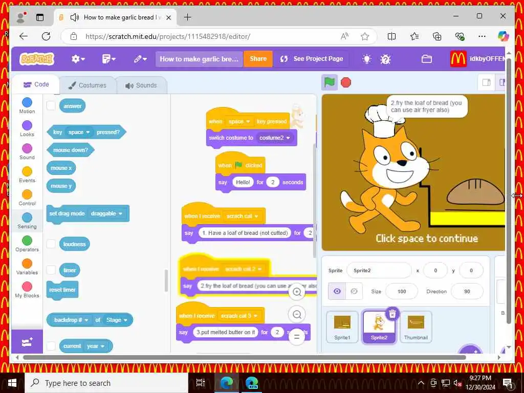Open the Windows Start menu
This screenshot has width=524, height=393.
(12, 383)
